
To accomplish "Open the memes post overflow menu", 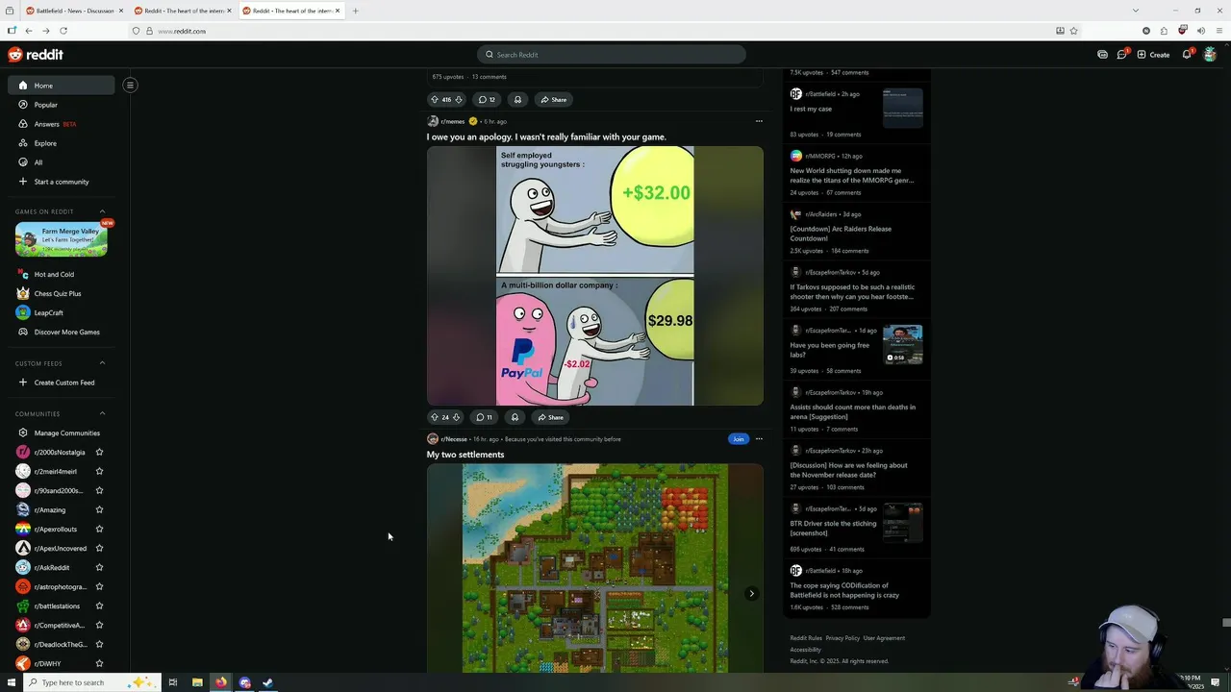I will point(759,121).
